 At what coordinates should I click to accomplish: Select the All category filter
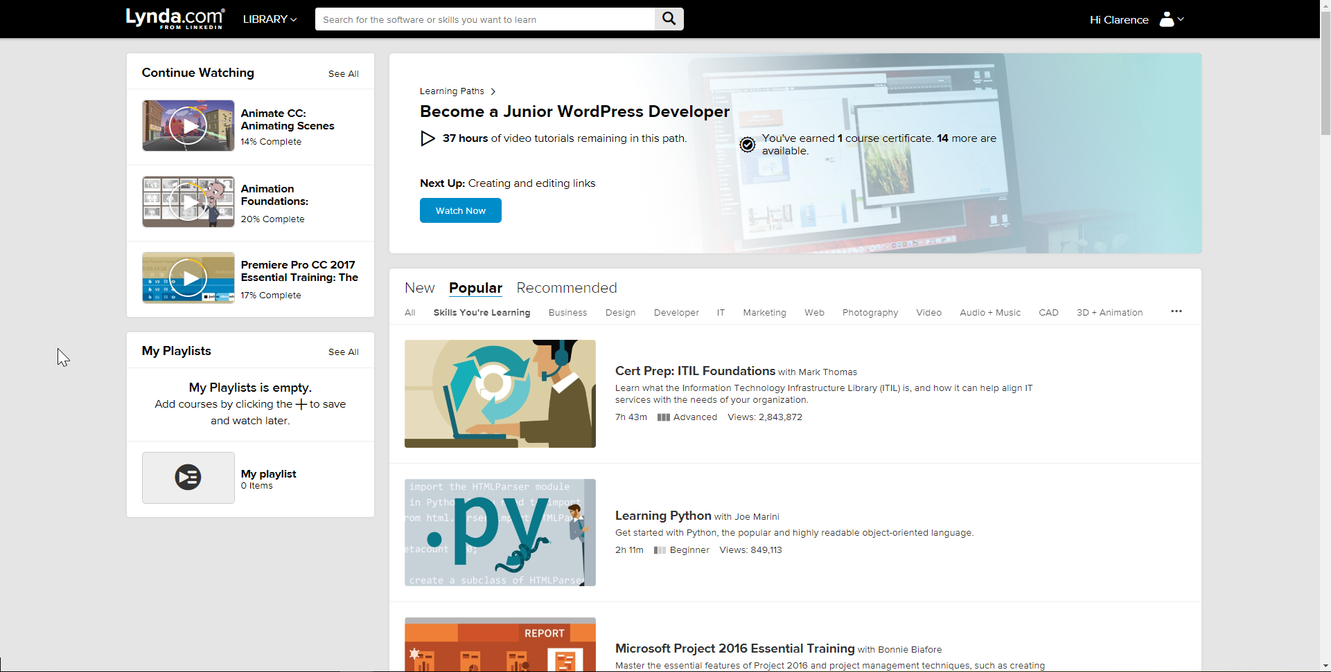coord(410,313)
